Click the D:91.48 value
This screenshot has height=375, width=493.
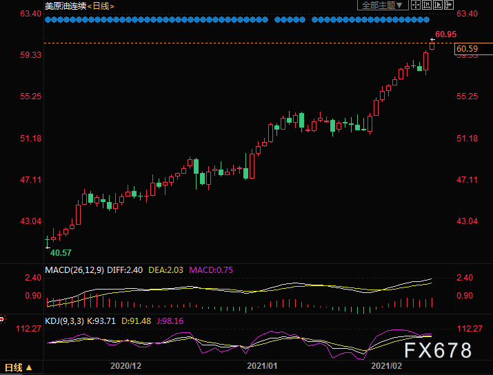[136, 321]
